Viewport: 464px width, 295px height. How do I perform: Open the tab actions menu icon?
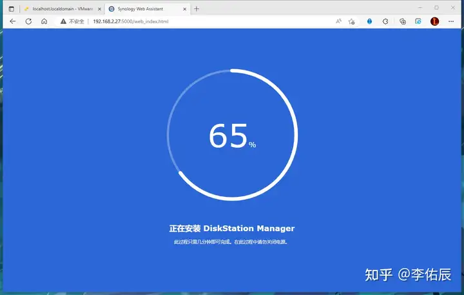pyautogui.click(x=11, y=9)
